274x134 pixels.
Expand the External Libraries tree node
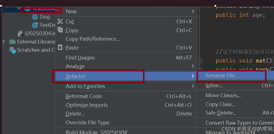coord(4,42)
